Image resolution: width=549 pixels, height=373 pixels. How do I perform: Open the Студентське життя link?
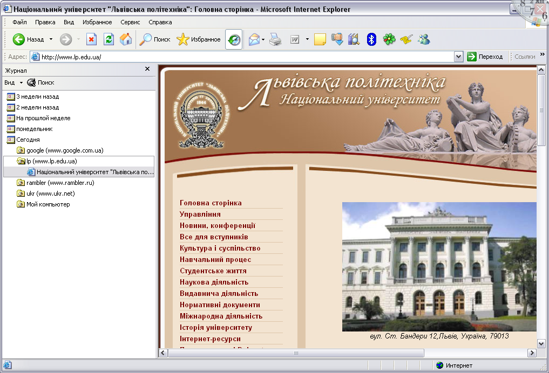coord(213,271)
